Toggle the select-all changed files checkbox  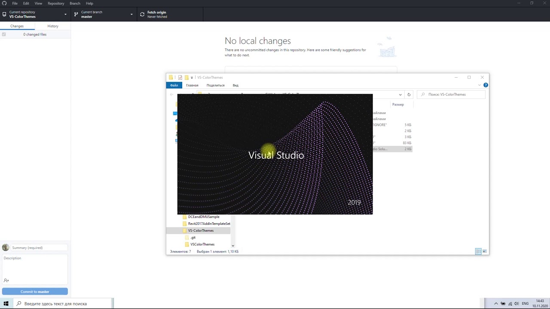tap(4, 34)
